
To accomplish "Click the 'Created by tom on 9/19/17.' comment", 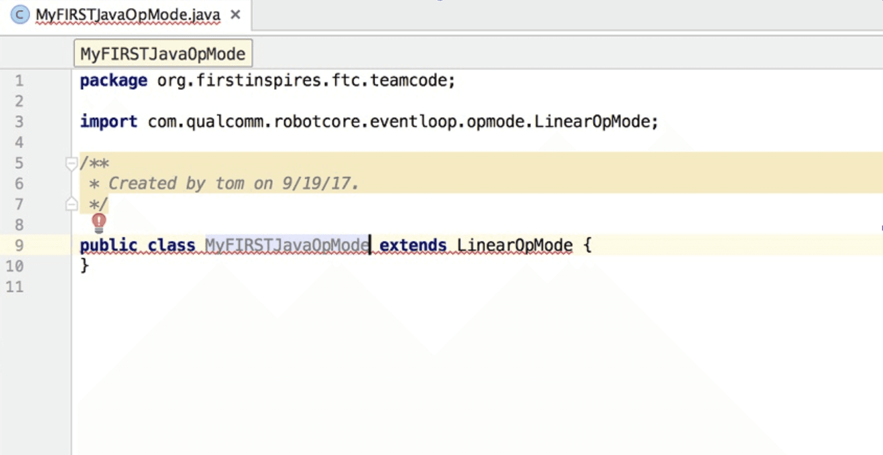I will pyautogui.click(x=234, y=183).
